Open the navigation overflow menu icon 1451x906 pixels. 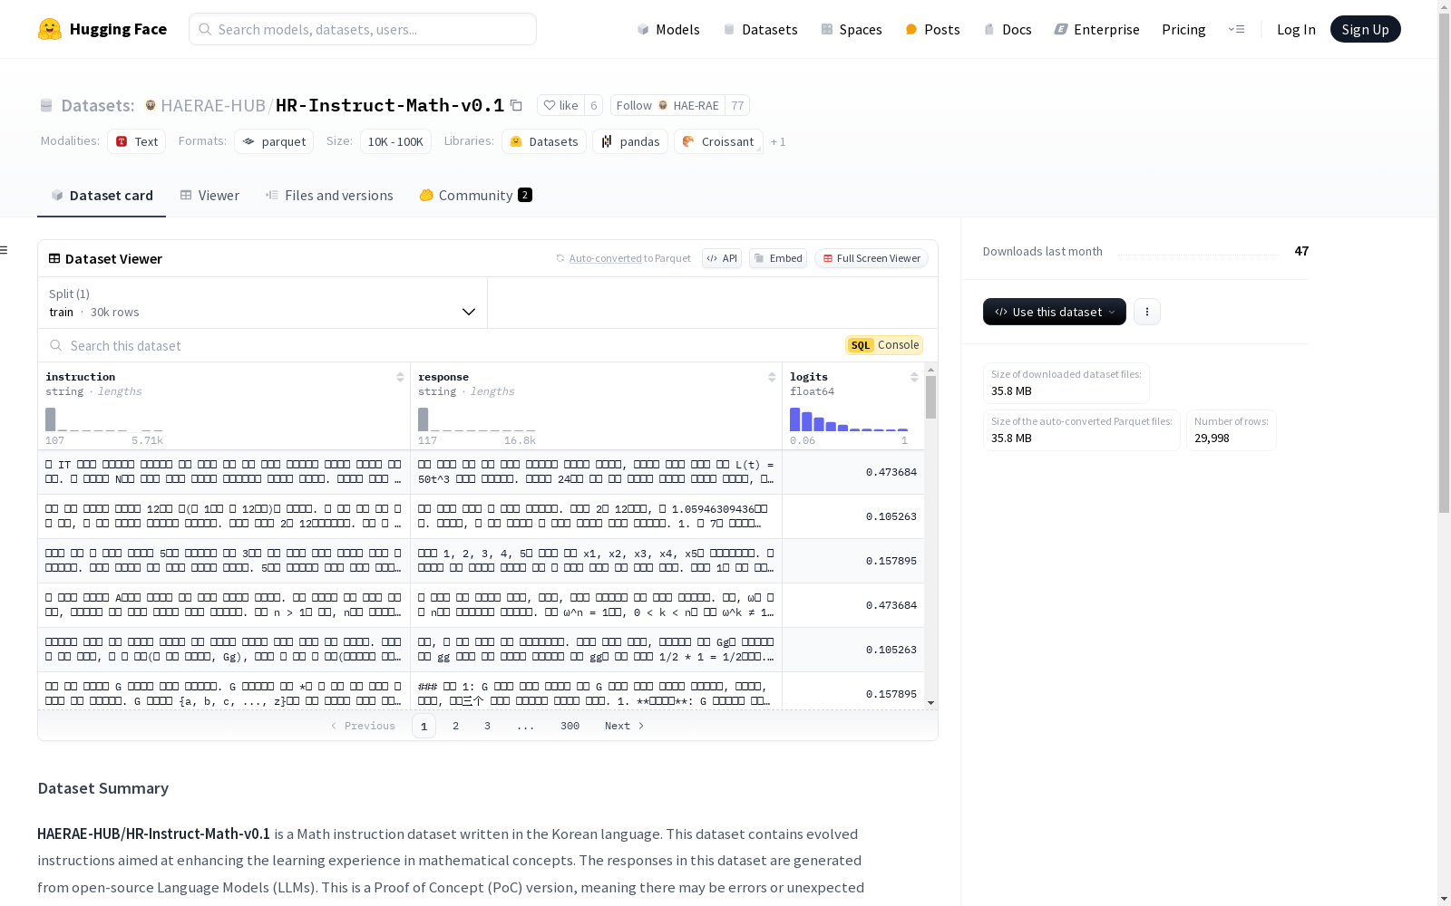1236,29
